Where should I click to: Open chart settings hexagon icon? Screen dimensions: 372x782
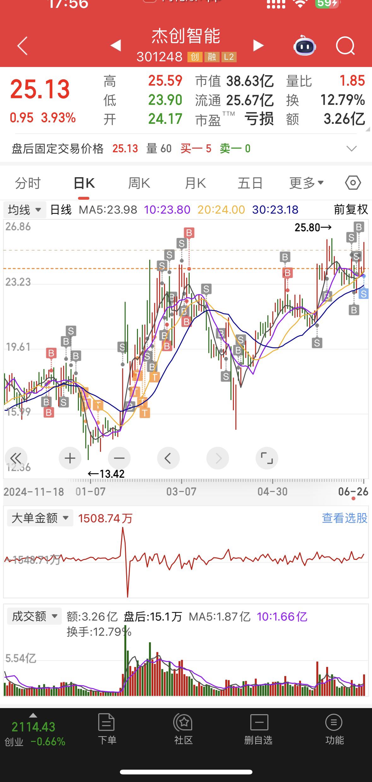353,183
